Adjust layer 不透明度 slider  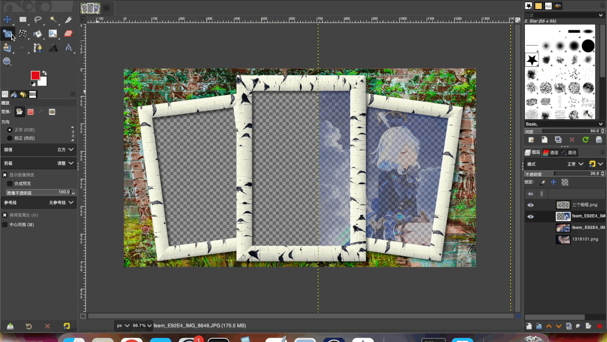coord(564,174)
